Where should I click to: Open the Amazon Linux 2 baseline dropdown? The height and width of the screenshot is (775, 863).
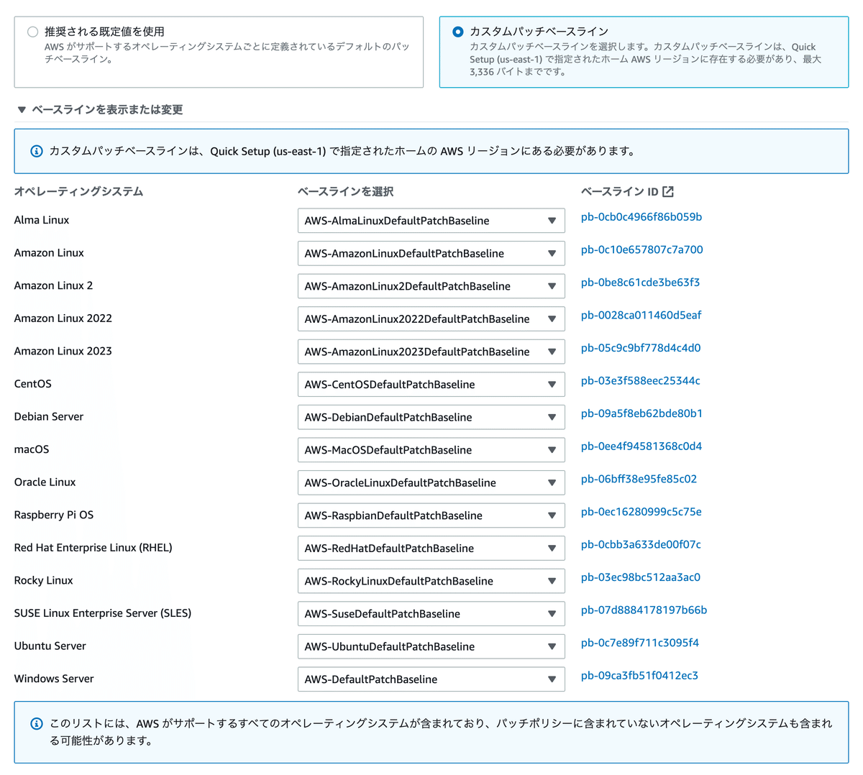(431, 286)
